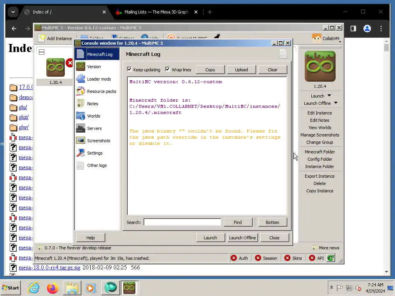Click Manage Screenshots in side panel

tap(320, 135)
